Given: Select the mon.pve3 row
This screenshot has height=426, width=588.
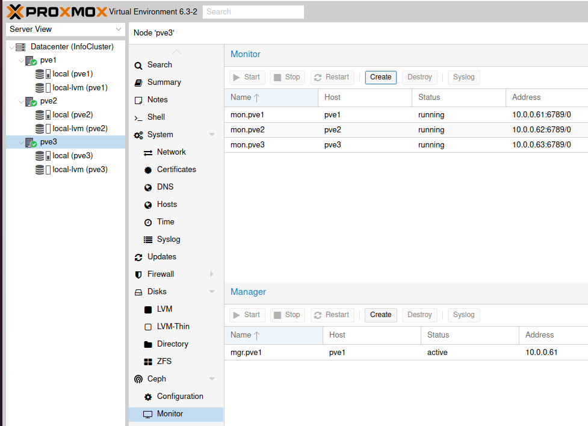Looking at the screenshot, I should [406, 145].
